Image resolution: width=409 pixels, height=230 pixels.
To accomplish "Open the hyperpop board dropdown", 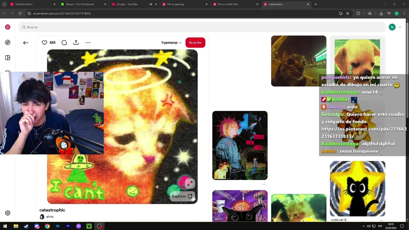I will [x=171, y=42].
